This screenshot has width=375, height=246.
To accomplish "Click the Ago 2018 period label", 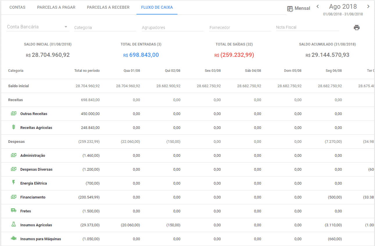I will coord(343,7).
